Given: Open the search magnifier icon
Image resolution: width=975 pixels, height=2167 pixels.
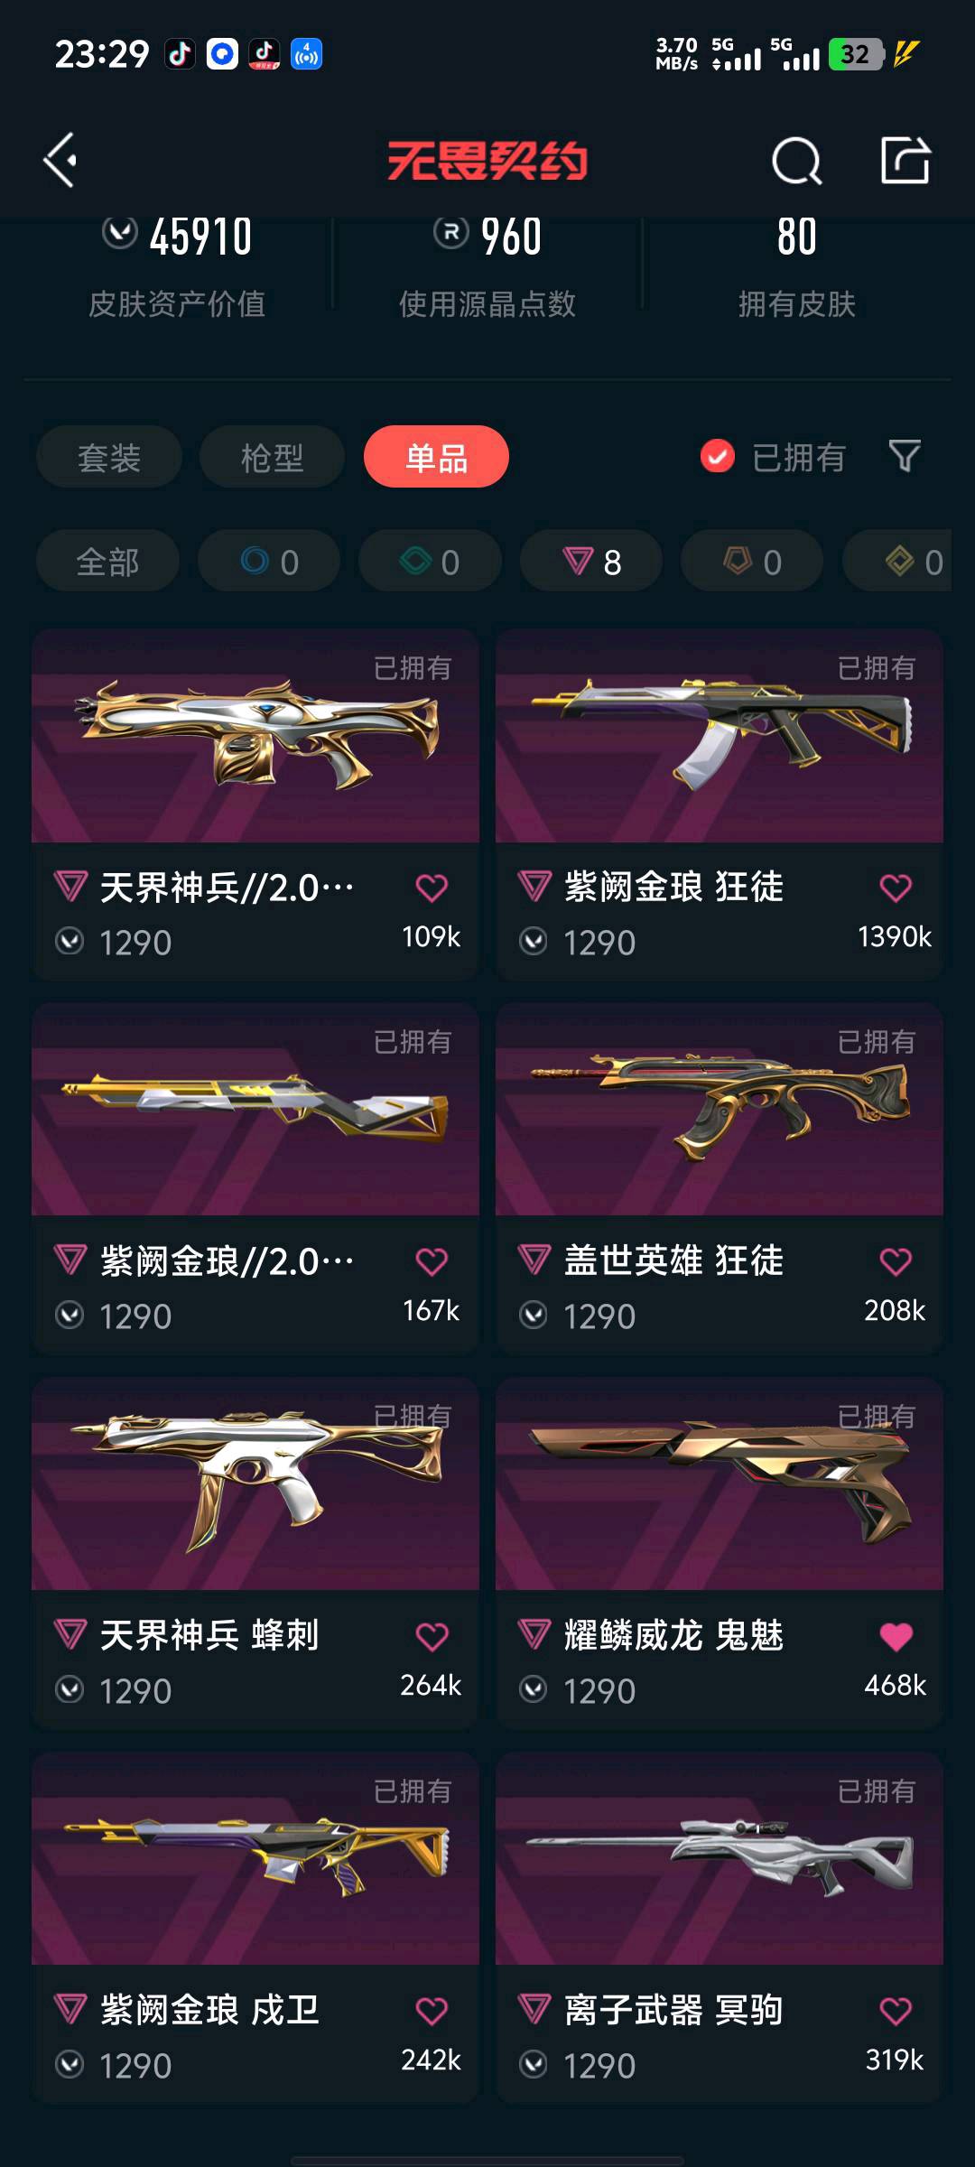Looking at the screenshot, I should (x=797, y=162).
